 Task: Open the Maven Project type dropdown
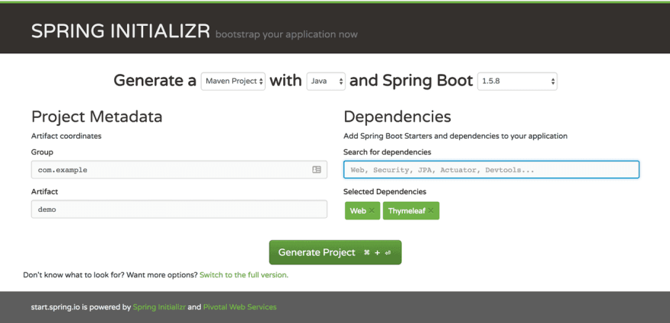233,82
